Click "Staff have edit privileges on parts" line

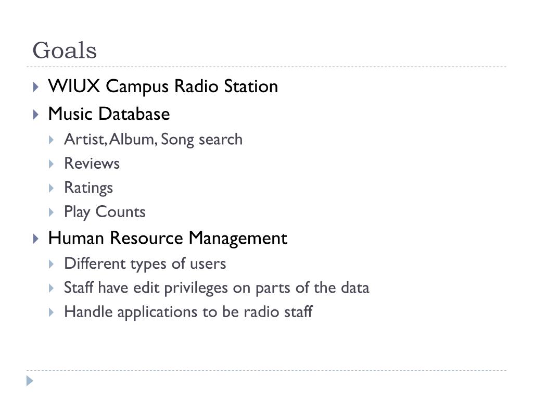[x=217, y=287]
